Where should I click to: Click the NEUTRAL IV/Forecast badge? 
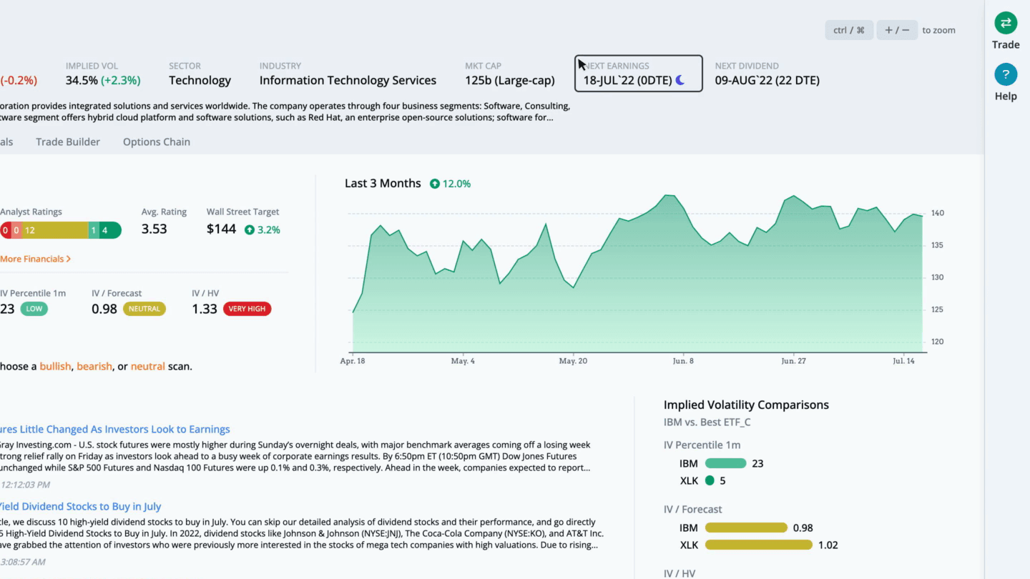pyautogui.click(x=144, y=309)
